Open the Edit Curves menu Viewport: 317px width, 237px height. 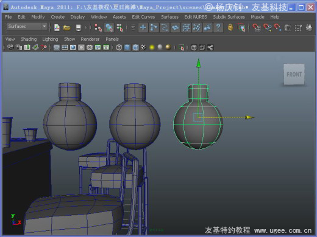point(143,17)
